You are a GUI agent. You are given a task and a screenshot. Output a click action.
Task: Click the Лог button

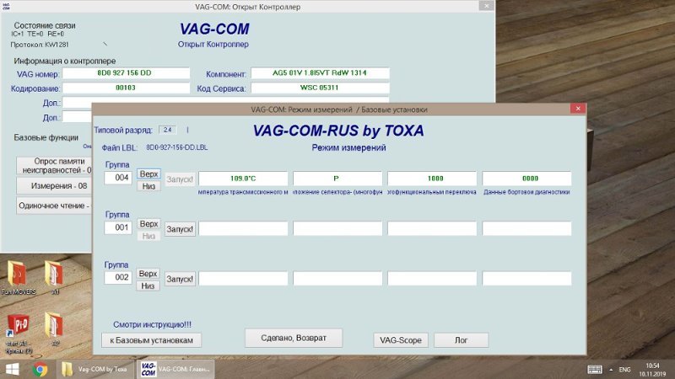[x=461, y=340]
